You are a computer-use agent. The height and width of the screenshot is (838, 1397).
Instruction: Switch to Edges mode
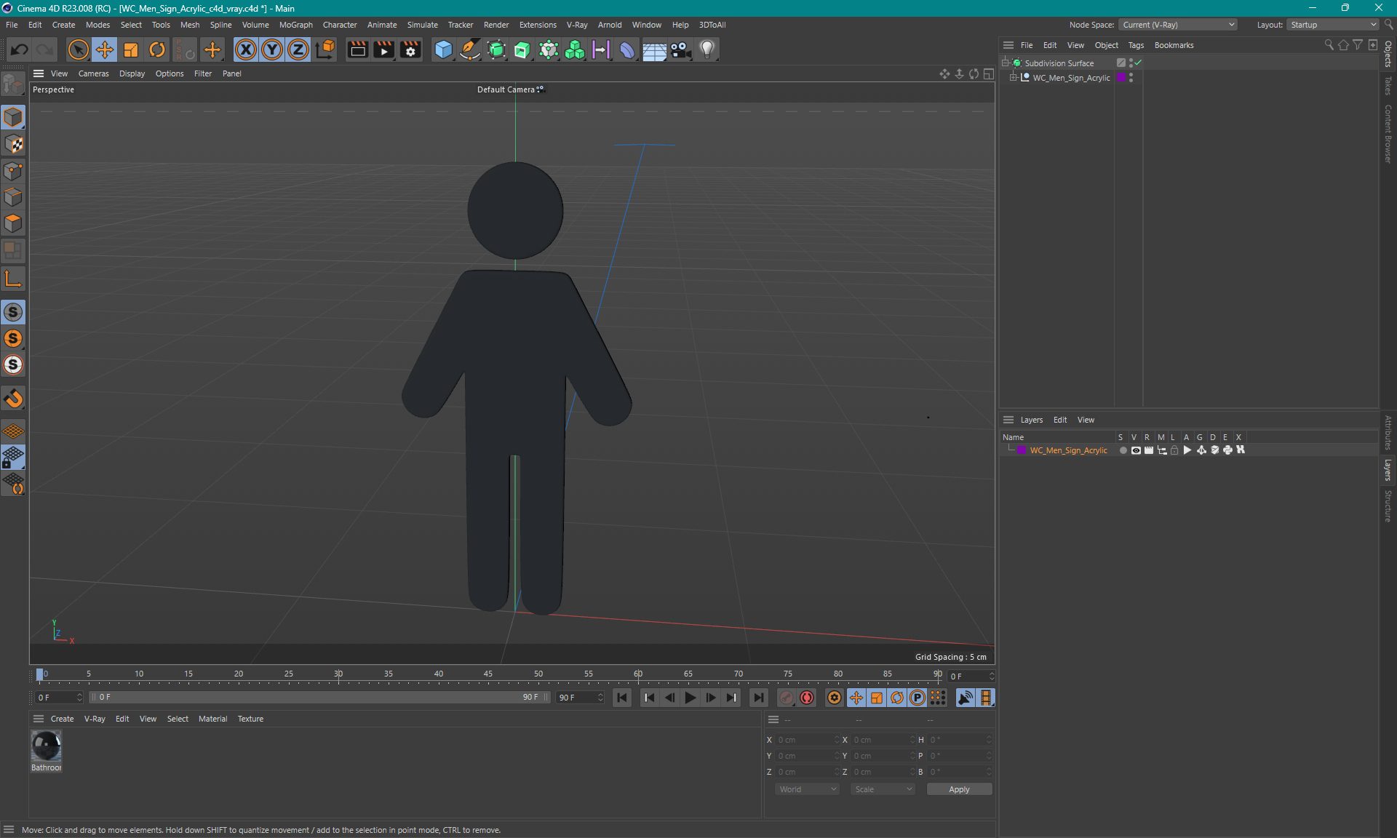13,197
